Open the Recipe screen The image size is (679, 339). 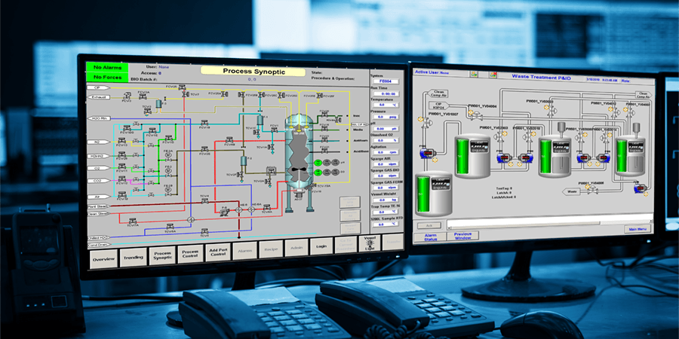click(271, 249)
